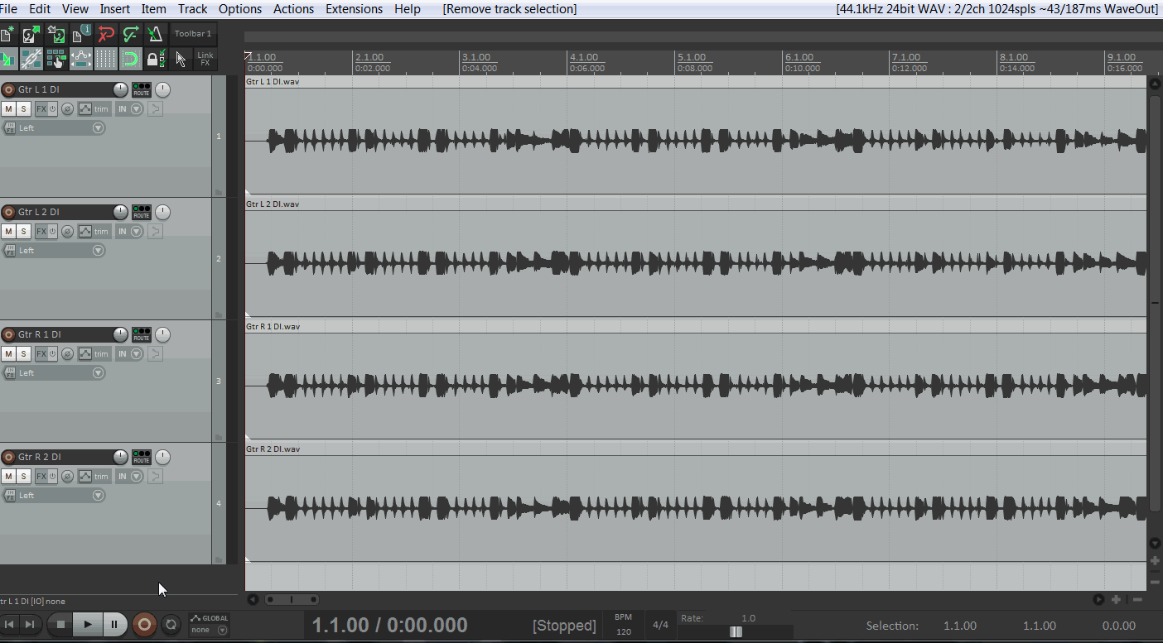The image size is (1163, 643).
Task: Mute the Gtr R 1 DI track
Action: [x=8, y=354]
